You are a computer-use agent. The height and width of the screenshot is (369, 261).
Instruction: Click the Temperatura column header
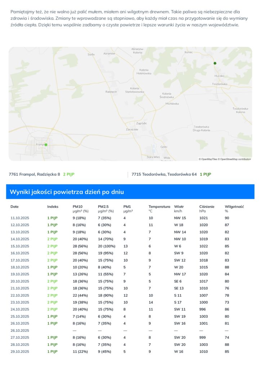[159, 207]
